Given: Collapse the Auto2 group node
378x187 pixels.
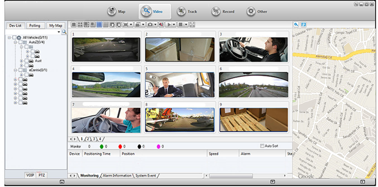Looking at the screenshot, I should click(16, 42).
